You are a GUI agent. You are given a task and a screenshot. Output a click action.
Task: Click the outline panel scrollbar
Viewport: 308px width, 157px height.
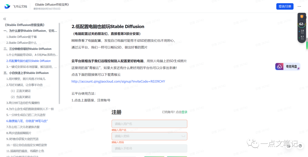click(59, 63)
